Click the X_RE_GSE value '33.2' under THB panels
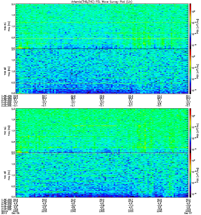 point(159,96)
